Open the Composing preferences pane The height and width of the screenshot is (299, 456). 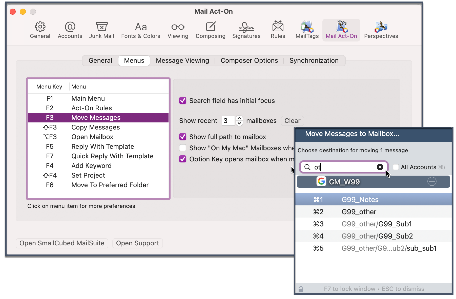(211, 30)
